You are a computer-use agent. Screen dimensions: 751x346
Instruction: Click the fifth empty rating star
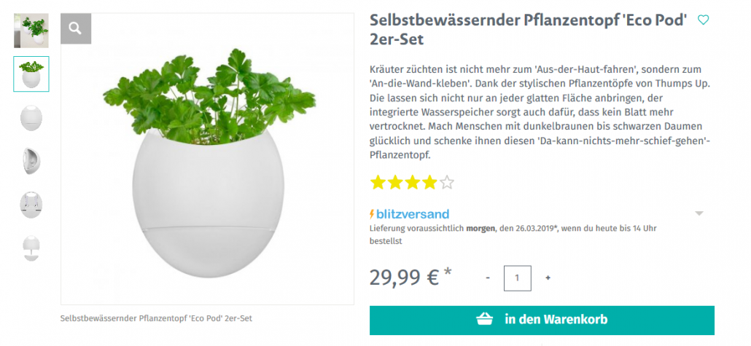click(x=446, y=182)
